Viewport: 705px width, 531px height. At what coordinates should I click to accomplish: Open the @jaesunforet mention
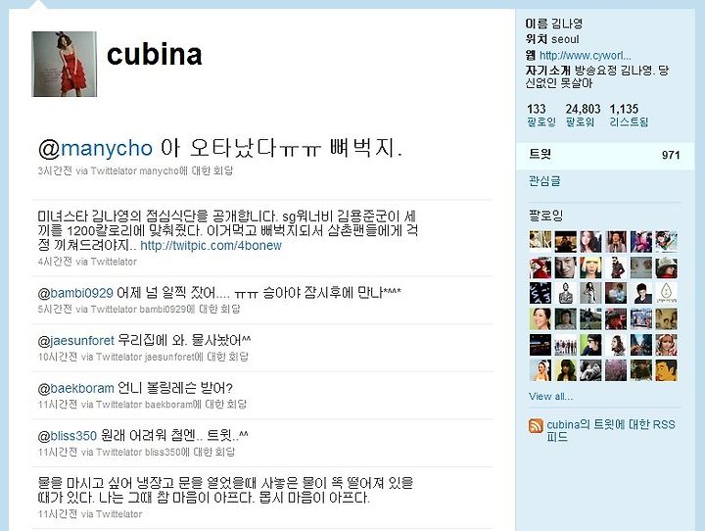[76, 340]
